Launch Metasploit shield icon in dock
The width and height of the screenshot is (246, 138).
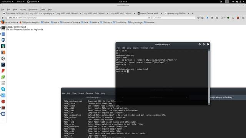click(3, 40)
